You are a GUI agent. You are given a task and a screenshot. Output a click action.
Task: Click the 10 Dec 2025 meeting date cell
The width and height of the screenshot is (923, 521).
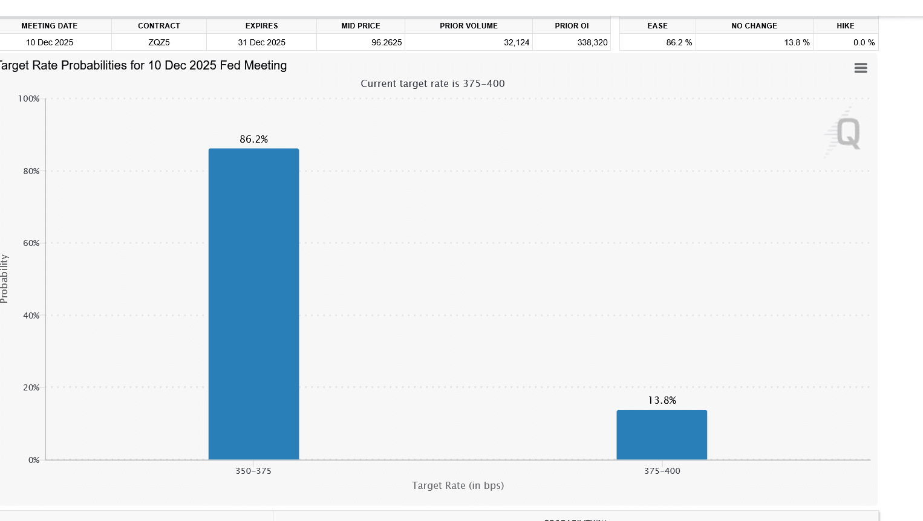tap(48, 42)
